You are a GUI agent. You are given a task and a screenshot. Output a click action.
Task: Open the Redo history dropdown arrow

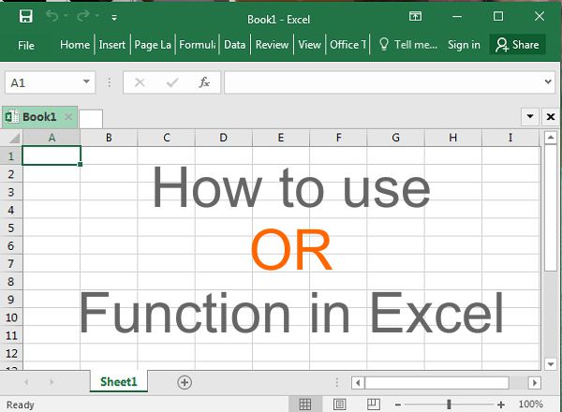click(97, 16)
